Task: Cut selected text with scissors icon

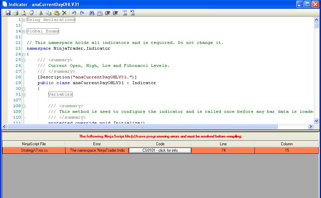Action: coord(41,13)
